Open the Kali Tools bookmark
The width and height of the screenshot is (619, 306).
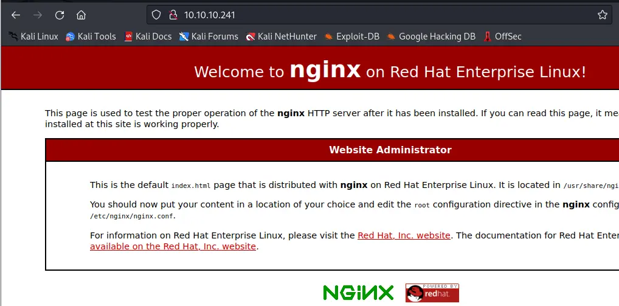91,37
